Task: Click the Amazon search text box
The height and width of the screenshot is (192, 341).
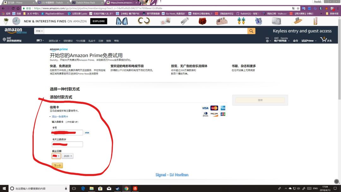Action: coord(146,31)
